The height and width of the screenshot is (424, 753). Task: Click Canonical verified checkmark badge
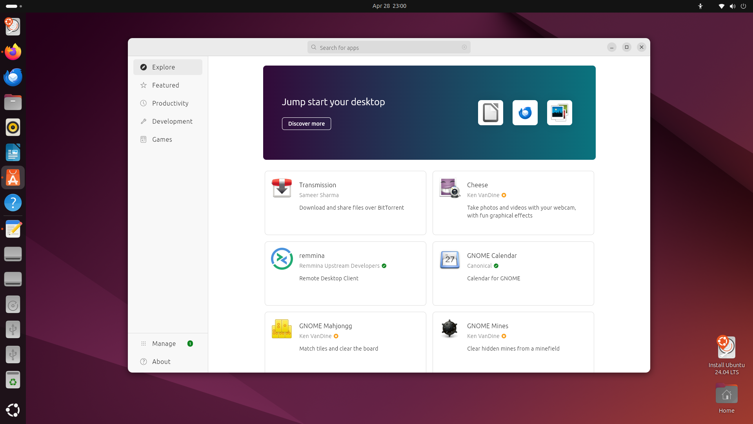[x=496, y=266]
